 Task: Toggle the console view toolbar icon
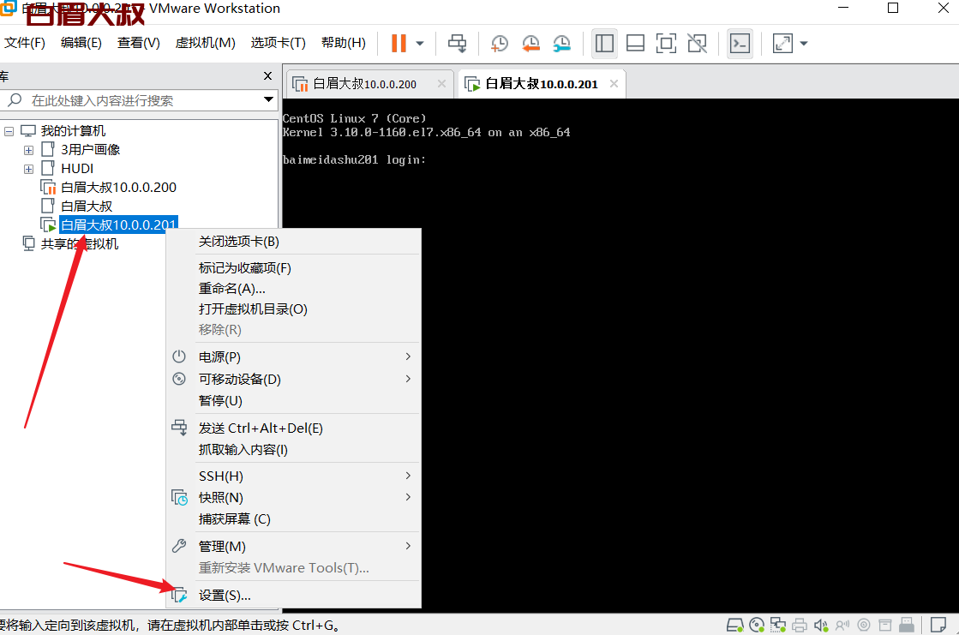point(740,44)
